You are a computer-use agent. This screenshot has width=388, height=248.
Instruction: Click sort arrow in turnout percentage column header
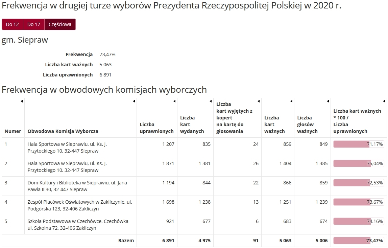(384, 101)
